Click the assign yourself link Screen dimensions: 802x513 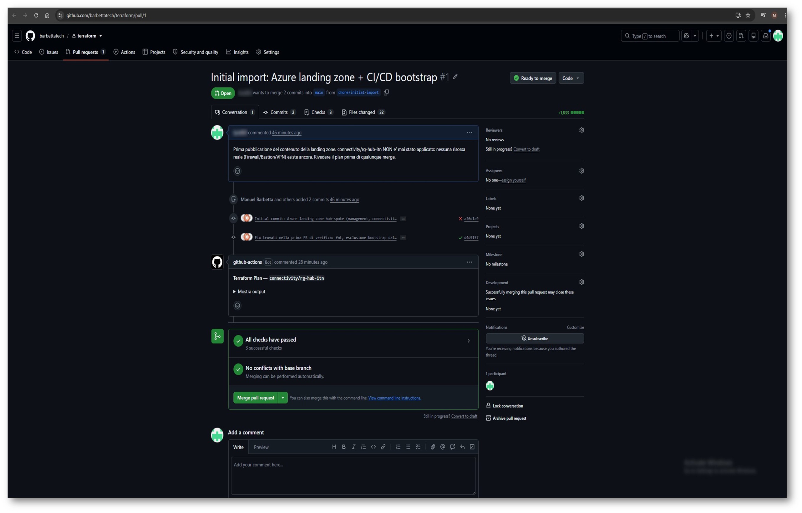click(x=513, y=180)
